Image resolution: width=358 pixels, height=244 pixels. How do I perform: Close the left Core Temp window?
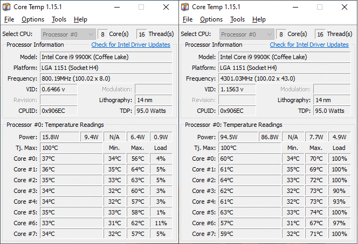click(166, 8)
